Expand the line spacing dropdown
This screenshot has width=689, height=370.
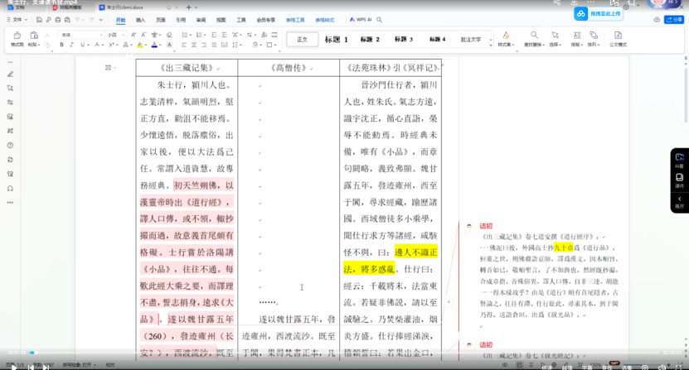[x=241, y=46]
